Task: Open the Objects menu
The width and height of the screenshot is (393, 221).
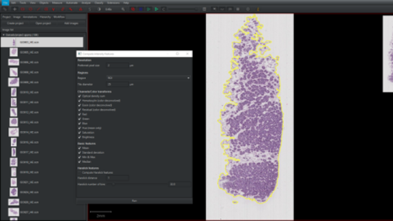Action: click(x=44, y=3)
